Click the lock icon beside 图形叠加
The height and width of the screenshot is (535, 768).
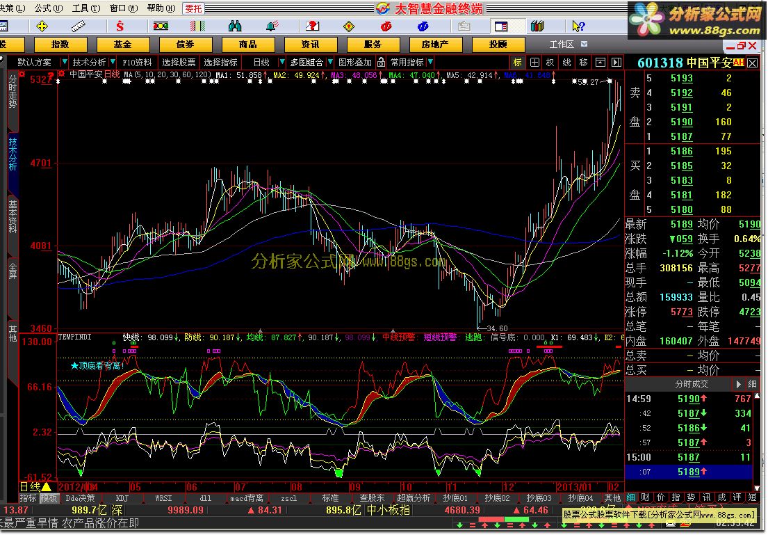pos(381,63)
